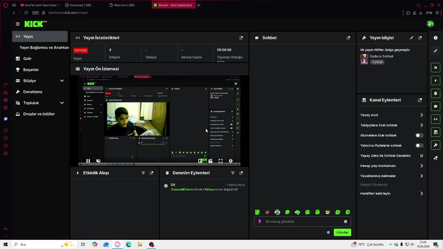Open the hamburger menu next to Kick logo
This screenshot has width=443, height=249.
(18, 24)
